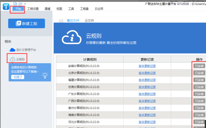Viewport: 206px width, 128px height.
Task: Dismiss the tip with 知道了 button
Action: [18, 77]
